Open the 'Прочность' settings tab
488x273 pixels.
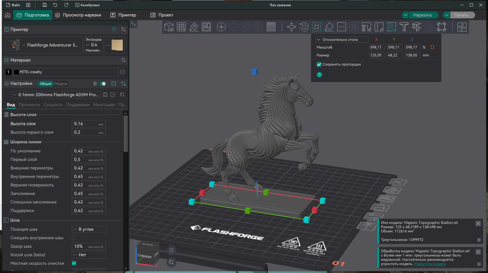[x=29, y=105]
